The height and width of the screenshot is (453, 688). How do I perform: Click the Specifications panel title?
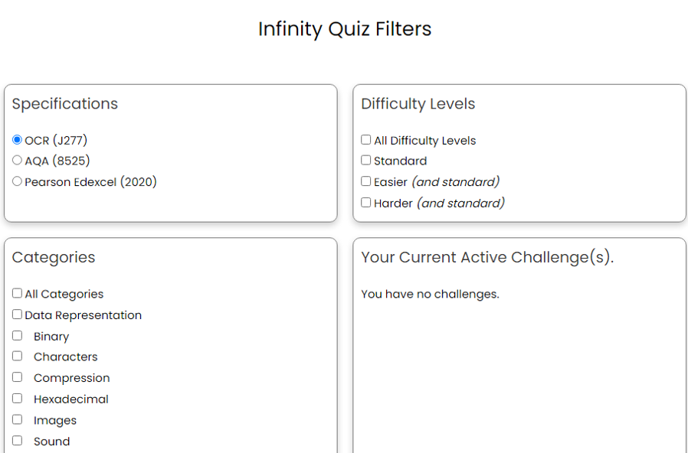click(x=64, y=103)
